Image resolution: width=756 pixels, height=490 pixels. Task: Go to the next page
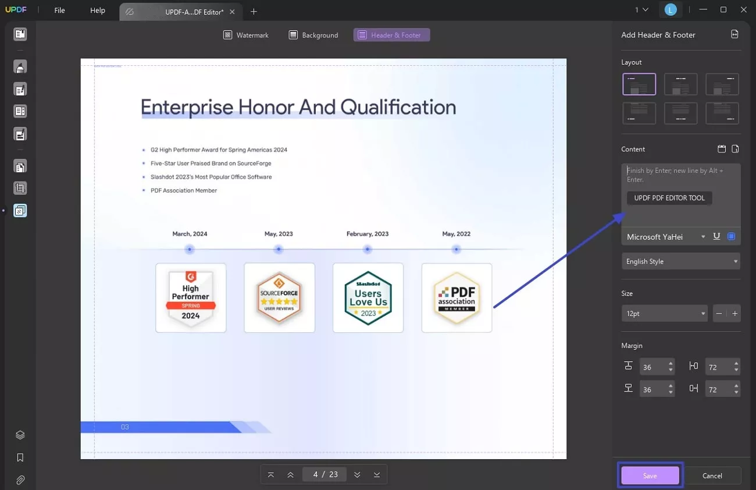click(357, 474)
